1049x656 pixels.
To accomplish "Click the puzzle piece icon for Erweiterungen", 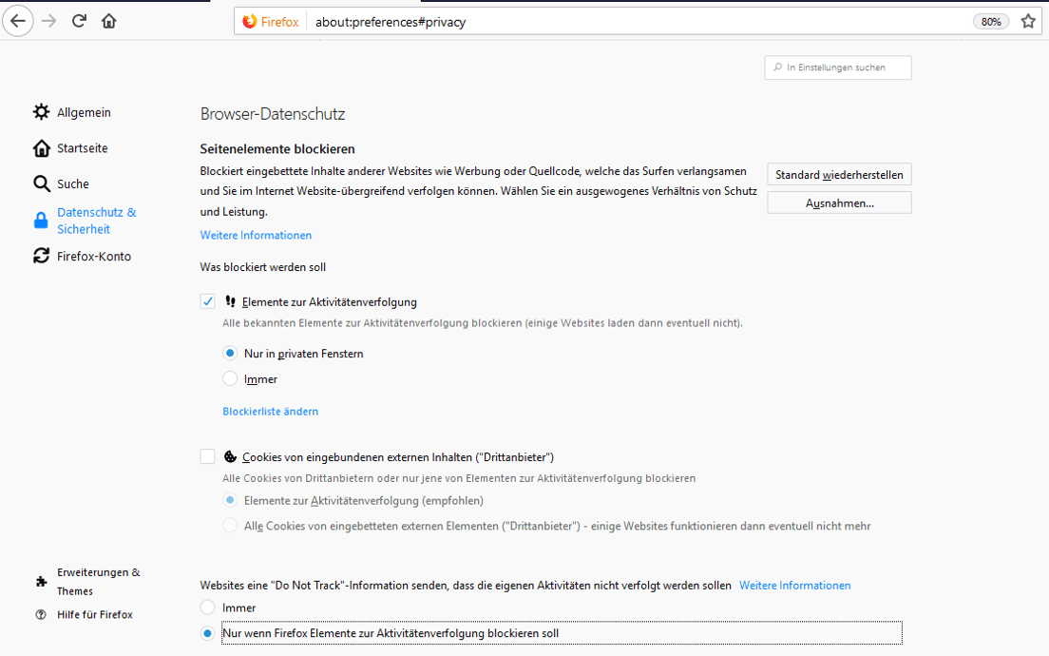I will 41,582.
